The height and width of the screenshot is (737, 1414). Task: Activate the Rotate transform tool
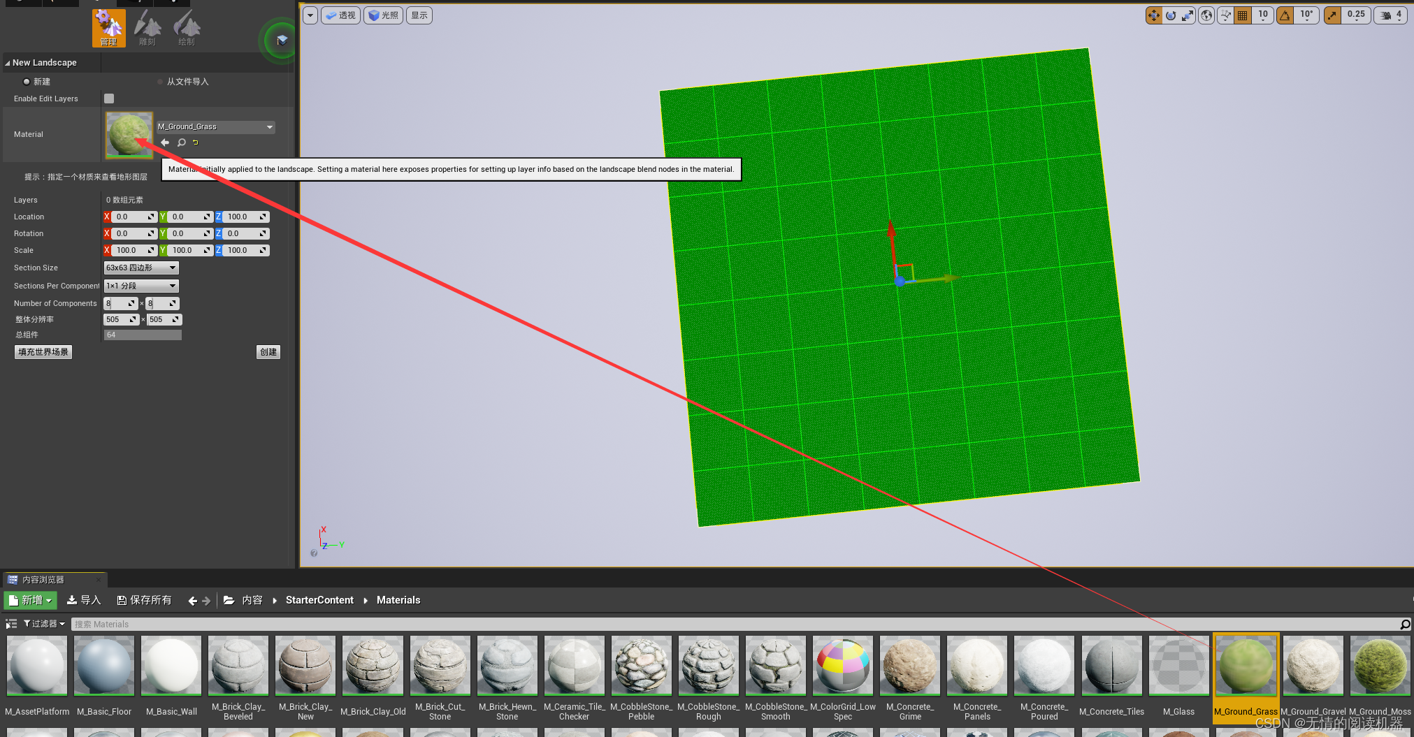point(1171,15)
